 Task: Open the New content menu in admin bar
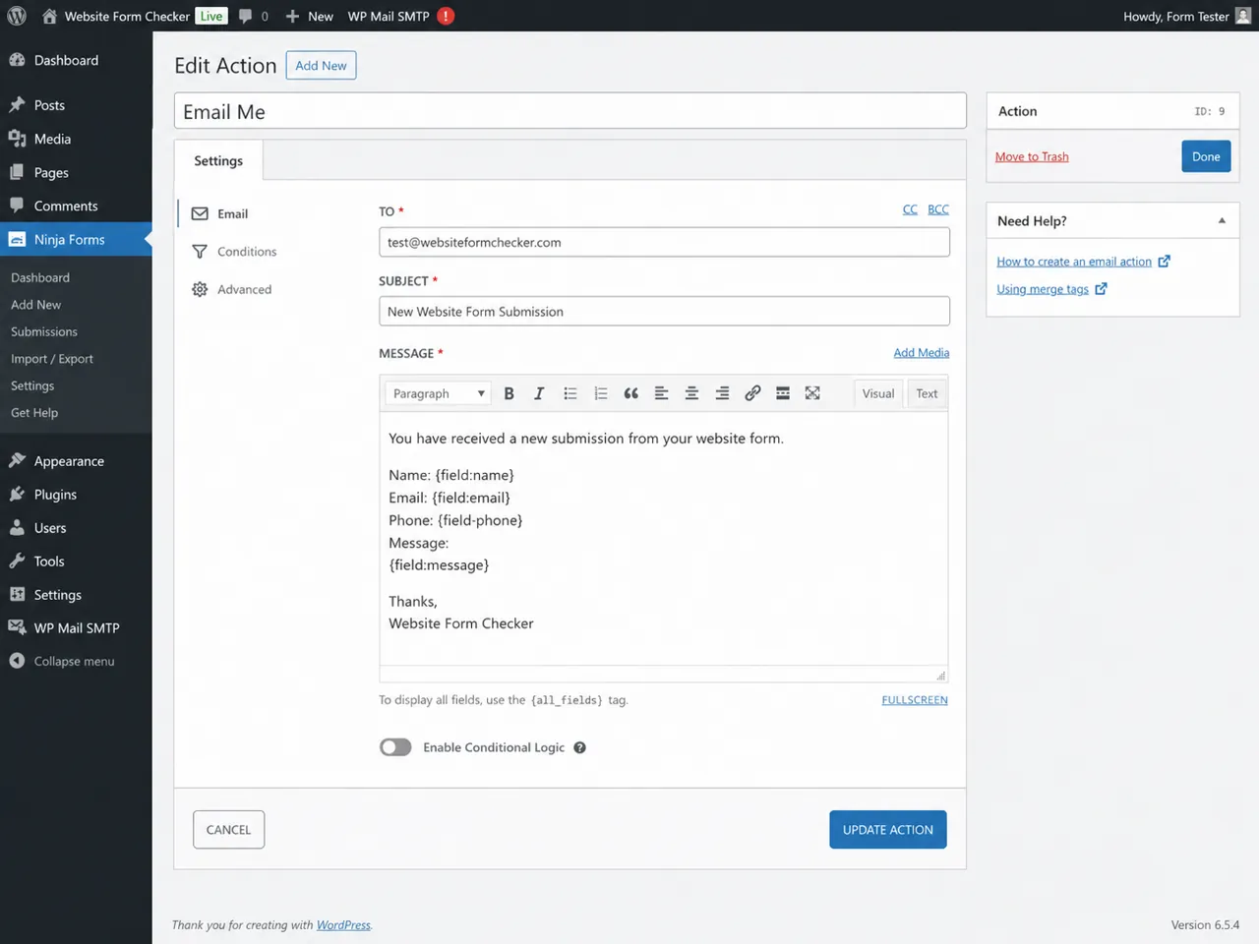(309, 16)
